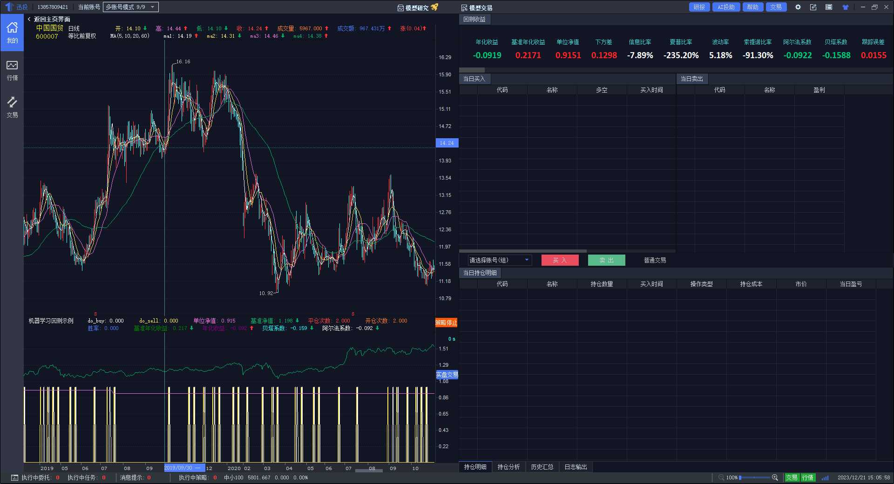Open the 我的 home section in the sidebar
This screenshot has height=484, width=894.
[x=12, y=33]
